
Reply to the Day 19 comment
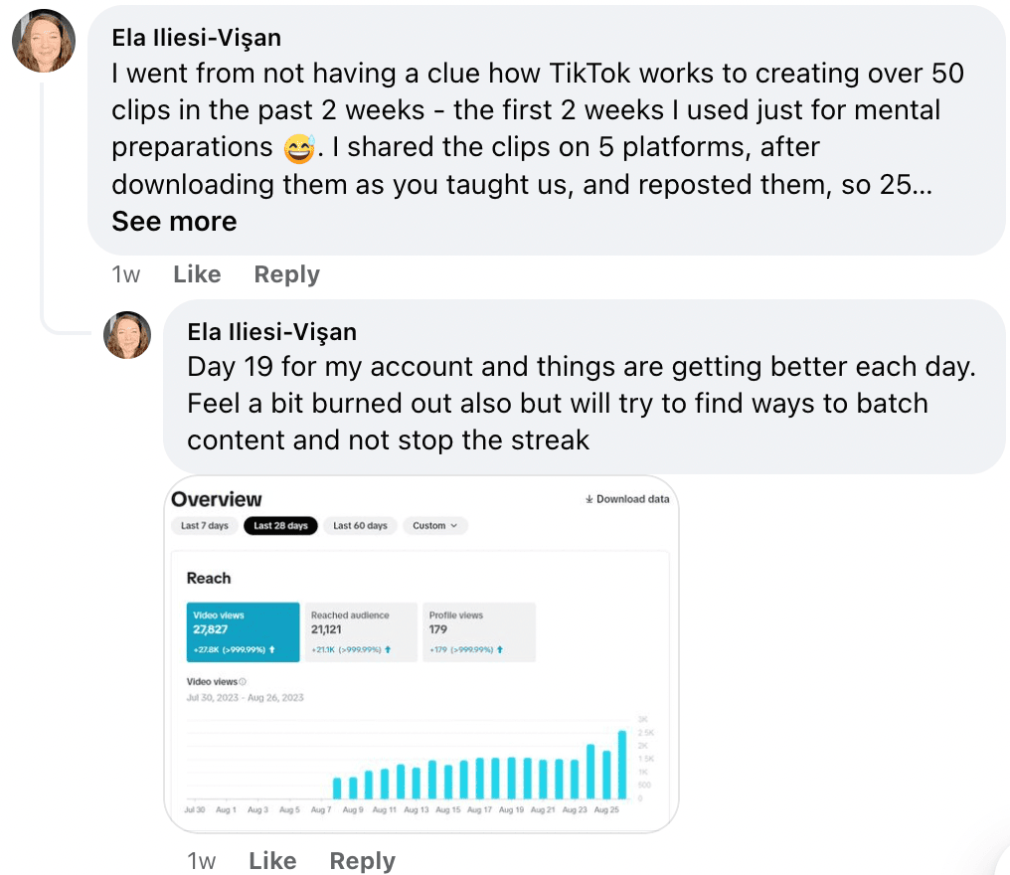pos(362,861)
